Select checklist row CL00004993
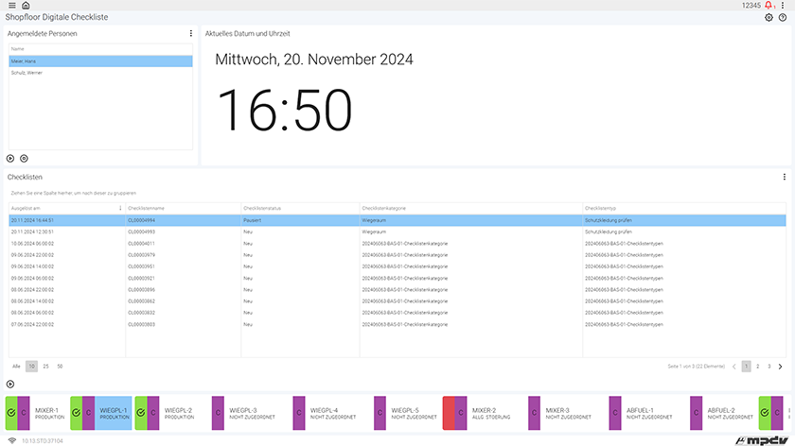Viewport: 795px width, 446px height. (x=141, y=232)
